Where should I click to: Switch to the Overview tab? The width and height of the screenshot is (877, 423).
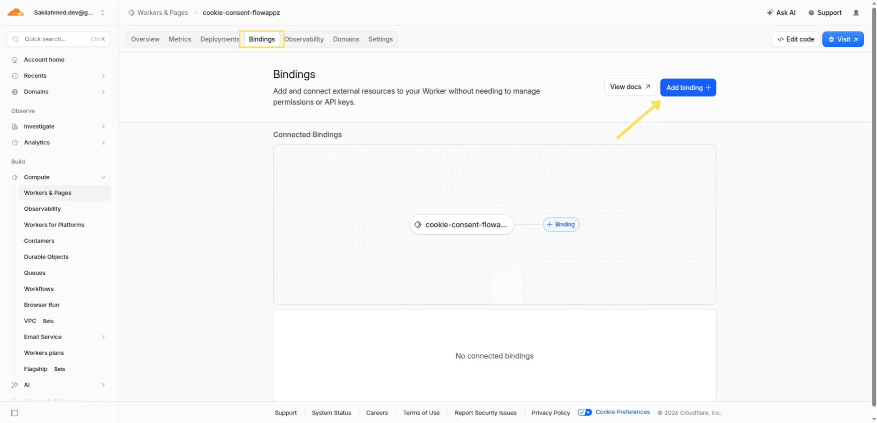coord(145,39)
